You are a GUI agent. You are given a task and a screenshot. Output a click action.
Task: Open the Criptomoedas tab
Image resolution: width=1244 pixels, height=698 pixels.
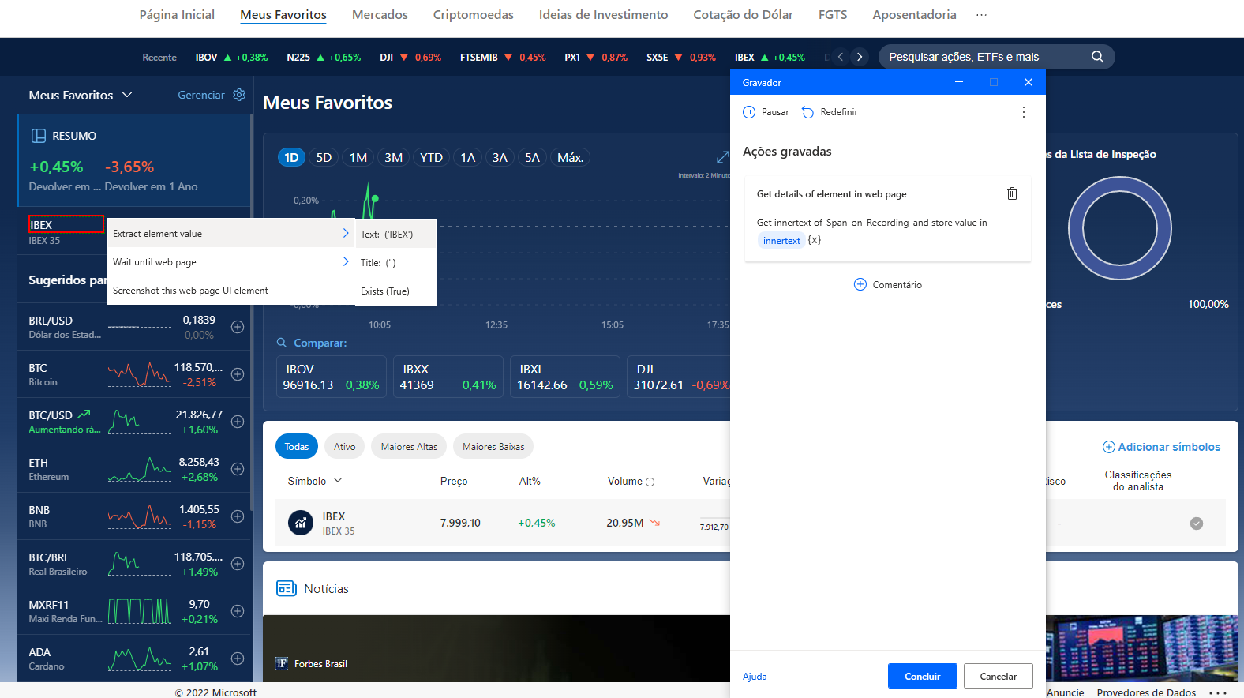pos(473,15)
